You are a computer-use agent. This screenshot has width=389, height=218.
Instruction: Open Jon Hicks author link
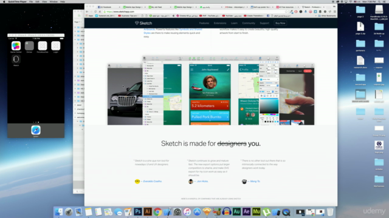pos(202,181)
